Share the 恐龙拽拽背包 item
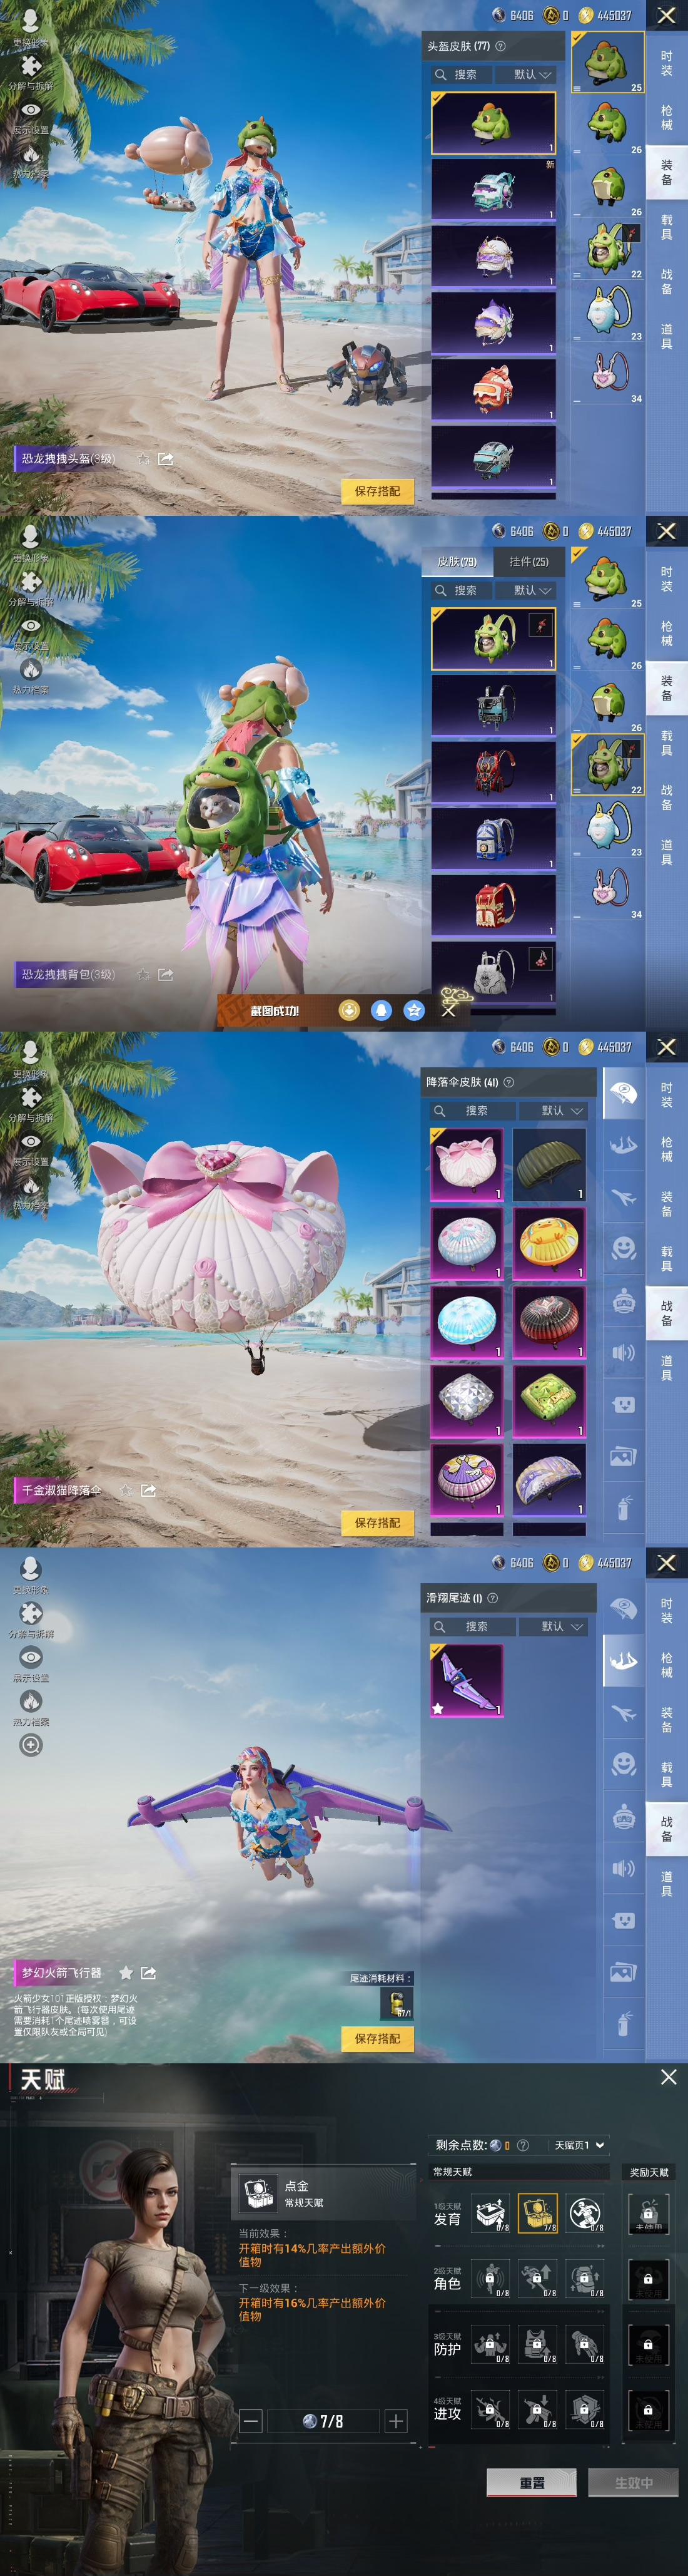 tap(166, 974)
